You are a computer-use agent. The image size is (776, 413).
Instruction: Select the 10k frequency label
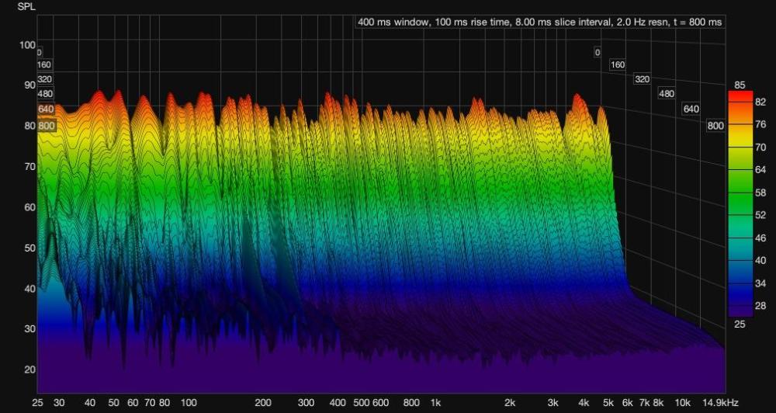(x=683, y=403)
